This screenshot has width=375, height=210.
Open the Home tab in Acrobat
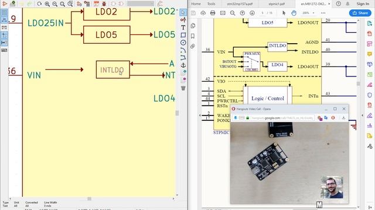click(x=196, y=4)
